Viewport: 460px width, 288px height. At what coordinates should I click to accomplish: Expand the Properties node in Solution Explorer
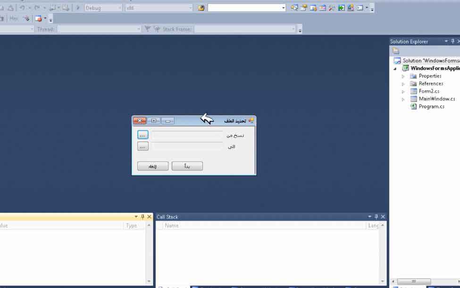click(x=403, y=76)
